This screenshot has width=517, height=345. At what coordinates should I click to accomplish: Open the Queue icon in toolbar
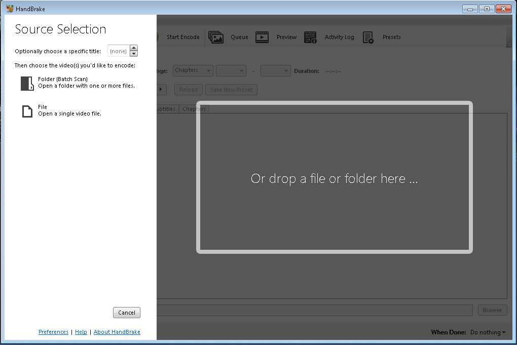pyautogui.click(x=216, y=37)
